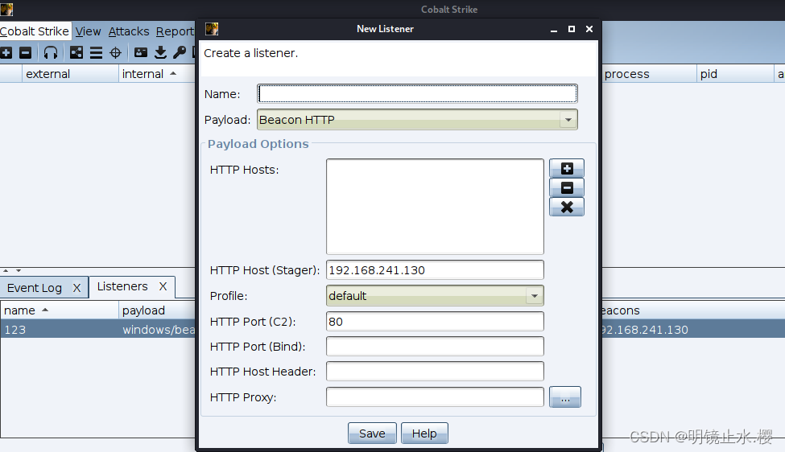
Task: Show the targets crosshair view icon
Action: [x=116, y=52]
